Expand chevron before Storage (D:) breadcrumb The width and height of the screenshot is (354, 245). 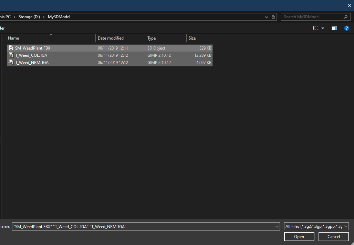(x=14, y=17)
